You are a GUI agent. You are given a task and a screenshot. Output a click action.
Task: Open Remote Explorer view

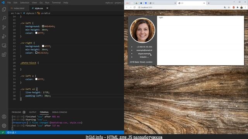pos(4,46)
